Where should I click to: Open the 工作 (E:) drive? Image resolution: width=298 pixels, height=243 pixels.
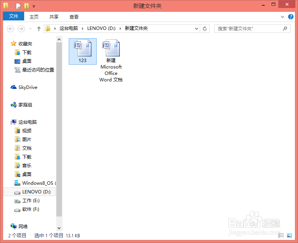(x=27, y=201)
